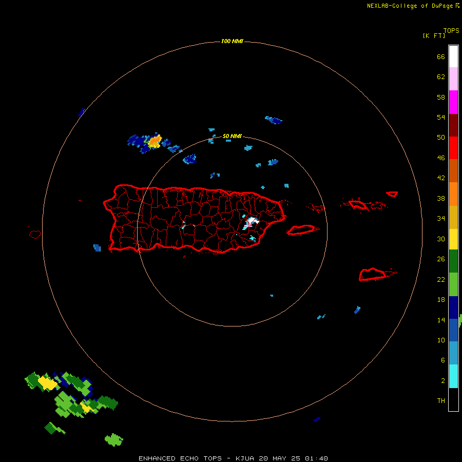Click the bright yellow legend swatch

453,239
